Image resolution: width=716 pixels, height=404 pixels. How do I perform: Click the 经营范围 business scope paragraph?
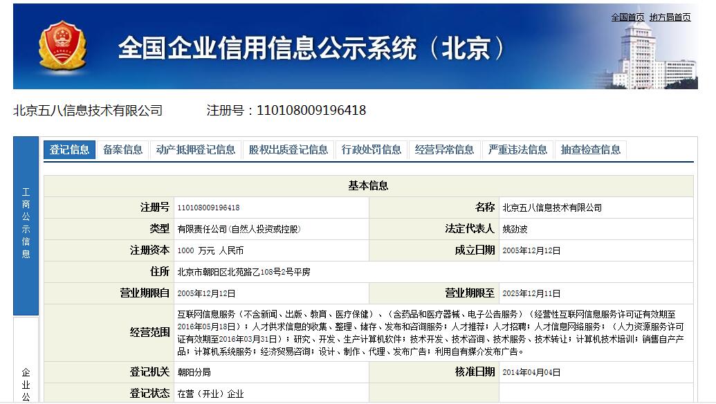(x=430, y=333)
